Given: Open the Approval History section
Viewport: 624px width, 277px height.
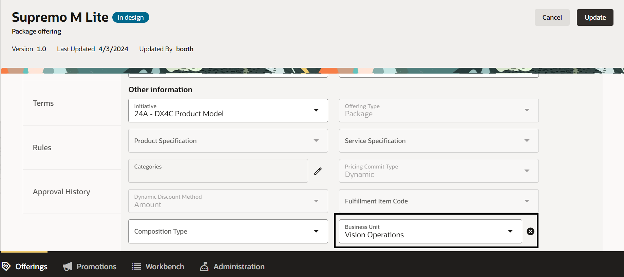Looking at the screenshot, I should coord(61,192).
